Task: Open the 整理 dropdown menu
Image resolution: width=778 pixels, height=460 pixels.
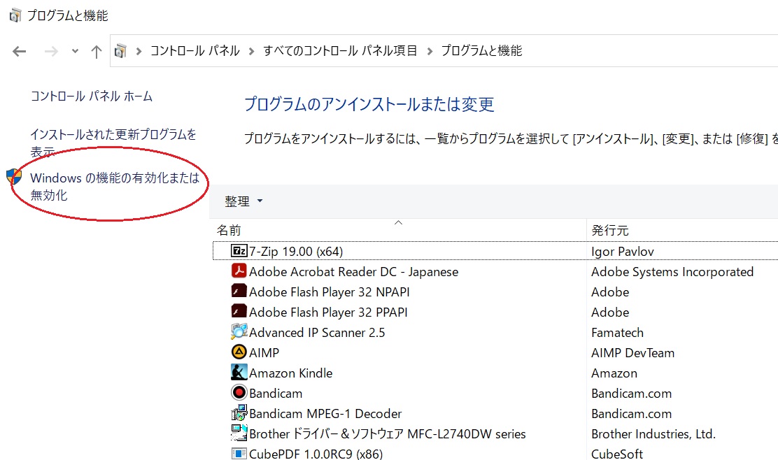Action: tap(243, 201)
